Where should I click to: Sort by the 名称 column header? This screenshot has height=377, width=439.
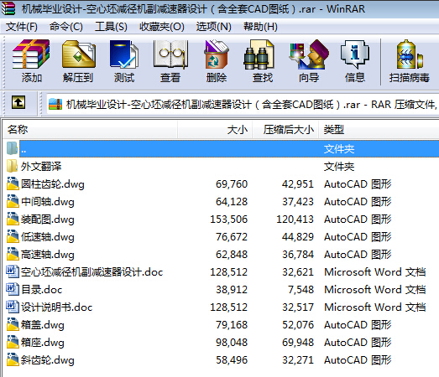pyautogui.click(x=90, y=130)
